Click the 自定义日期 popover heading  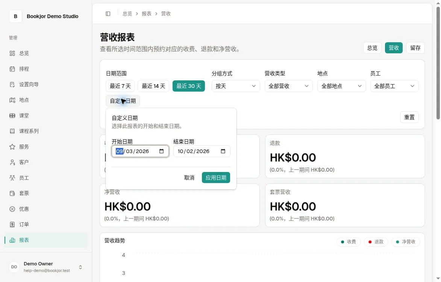tap(124, 118)
